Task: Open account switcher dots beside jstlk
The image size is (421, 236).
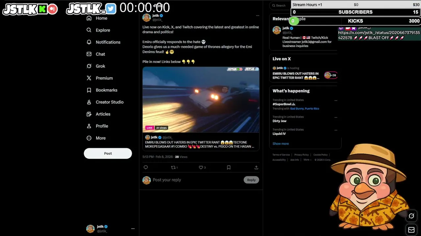Action: click(133, 229)
